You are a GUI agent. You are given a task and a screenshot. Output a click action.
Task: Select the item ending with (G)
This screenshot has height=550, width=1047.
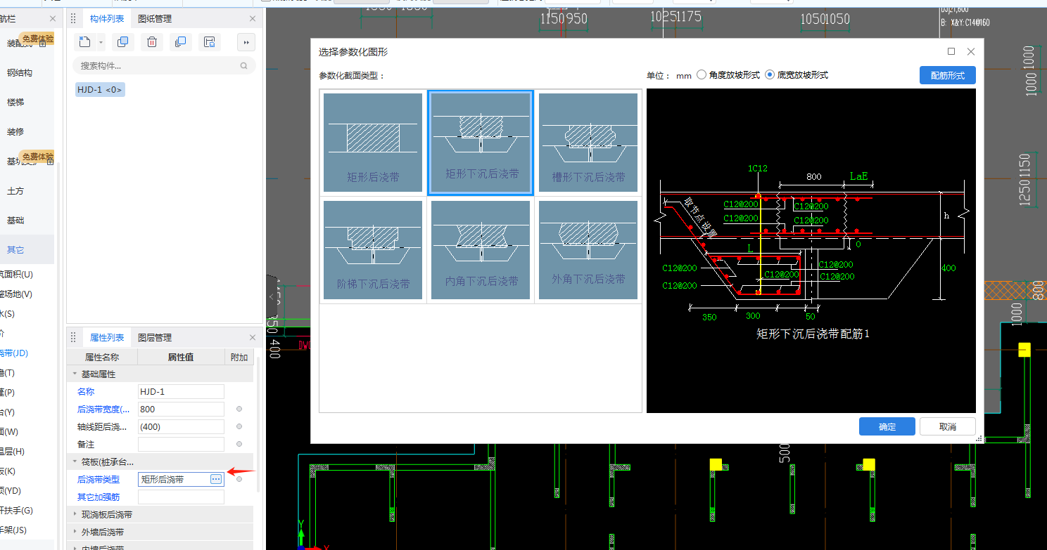pyautogui.click(x=15, y=511)
